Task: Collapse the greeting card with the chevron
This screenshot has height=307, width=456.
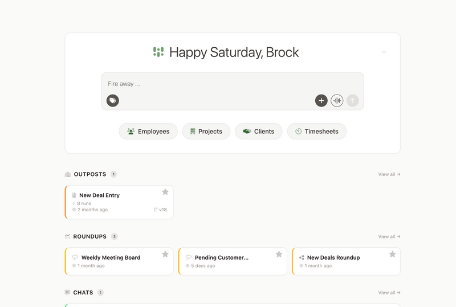Action: (384, 52)
